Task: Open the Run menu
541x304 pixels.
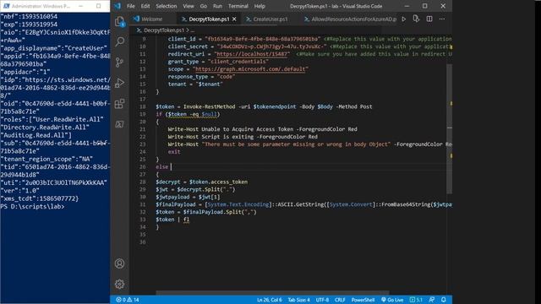Action: pos(217,6)
